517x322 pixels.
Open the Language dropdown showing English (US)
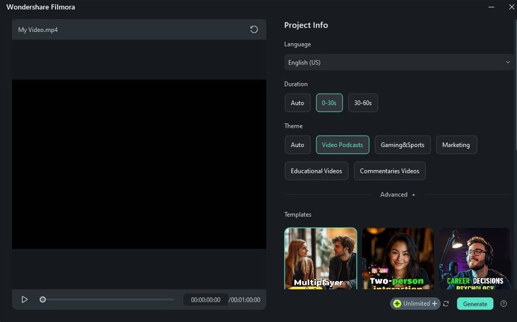click(x=398, y=62)
